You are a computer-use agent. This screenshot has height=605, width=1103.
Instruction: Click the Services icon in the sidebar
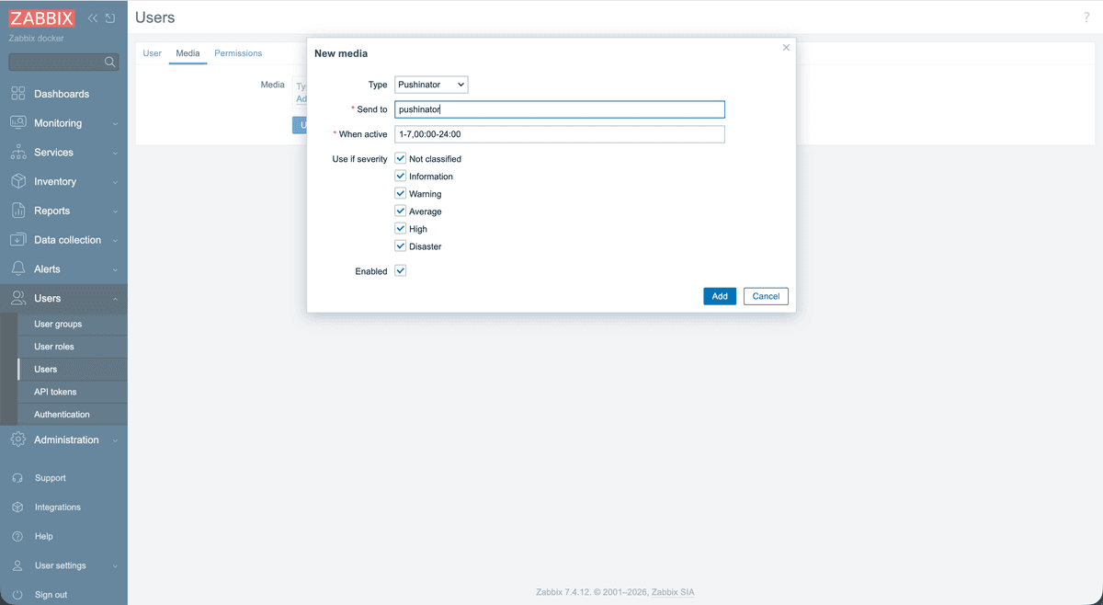pos(18,153)
